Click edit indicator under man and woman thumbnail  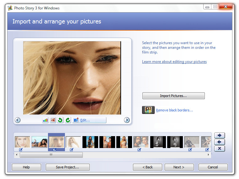point(139,150)
